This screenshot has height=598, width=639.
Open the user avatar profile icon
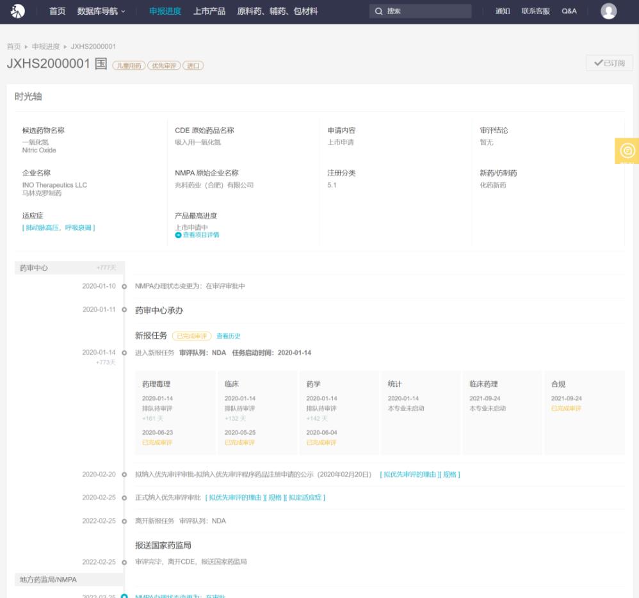[x=609, y=11]
